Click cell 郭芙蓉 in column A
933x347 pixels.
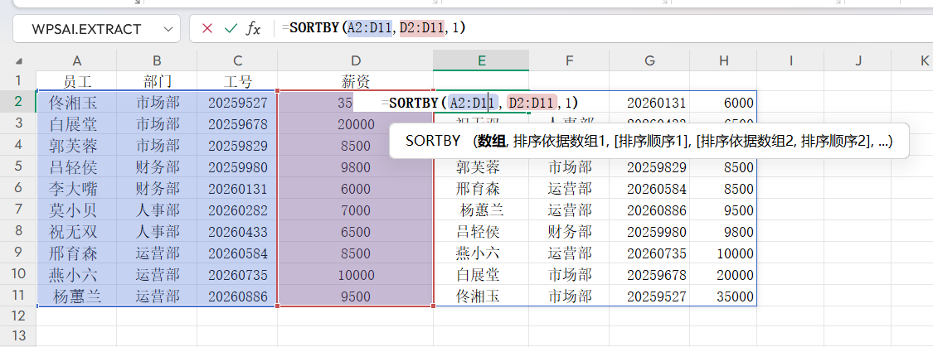(x=77, y=146)
